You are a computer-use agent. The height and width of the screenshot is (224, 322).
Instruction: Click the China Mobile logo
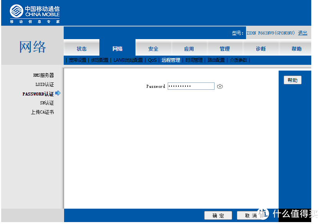click(x=35, y=14)
